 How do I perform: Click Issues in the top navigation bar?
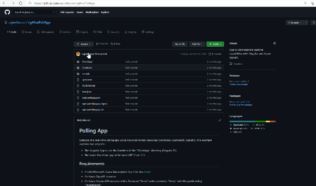pos(80,12)
